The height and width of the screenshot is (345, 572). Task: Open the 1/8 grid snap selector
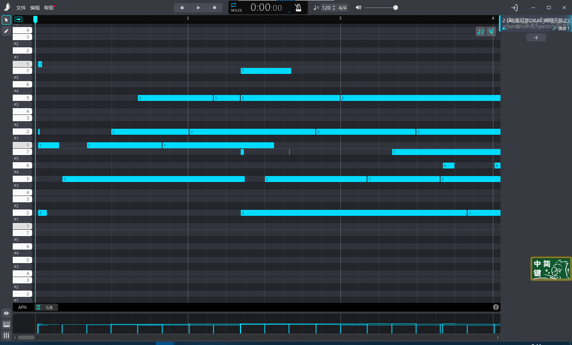pyautogui.click(x=46, y=307)
